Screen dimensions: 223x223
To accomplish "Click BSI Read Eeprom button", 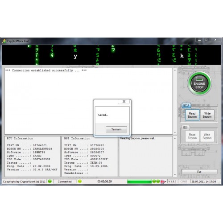I will [192, 136].
